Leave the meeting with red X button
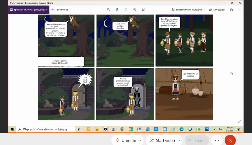This screenshot has width=252, height=145. (x=230, y=140)
